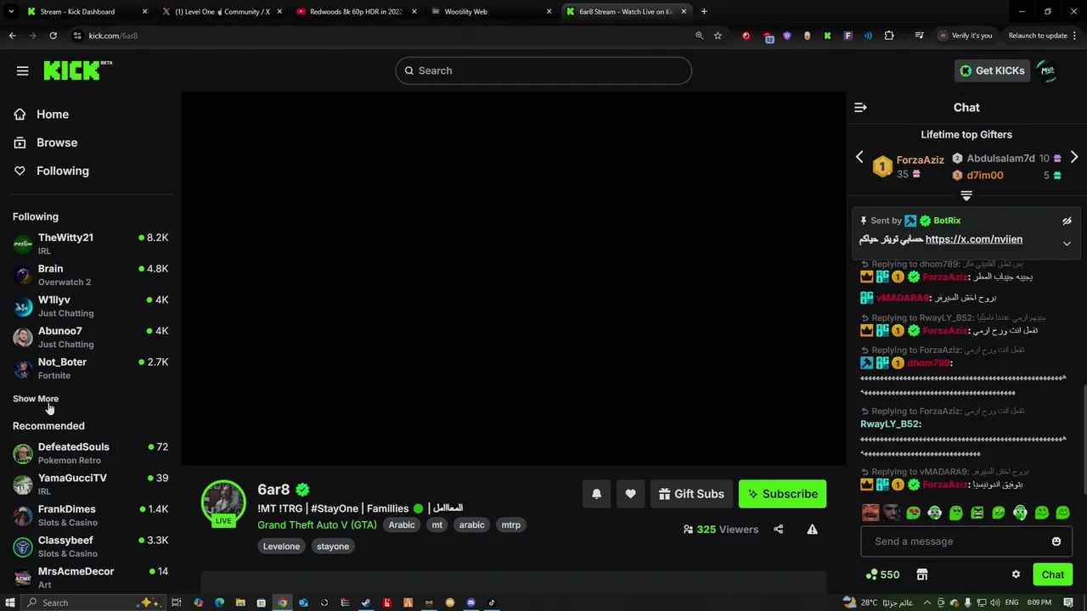The width and height of the screenshot is (1087, 611).
Task: Open the media control icon
Action: (919, 36)
